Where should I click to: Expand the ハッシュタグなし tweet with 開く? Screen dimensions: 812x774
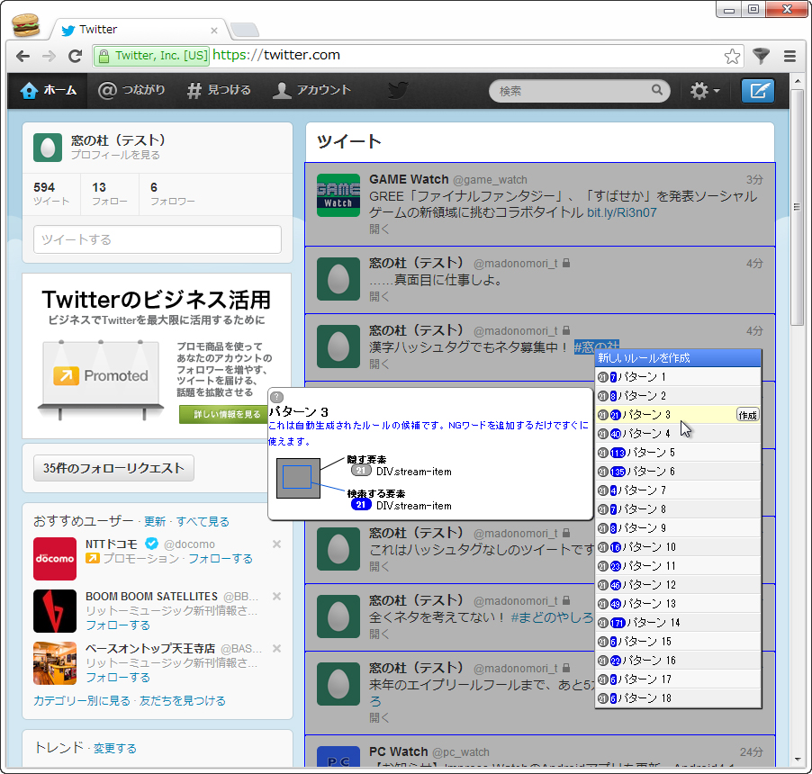click(x=379, y=566)
